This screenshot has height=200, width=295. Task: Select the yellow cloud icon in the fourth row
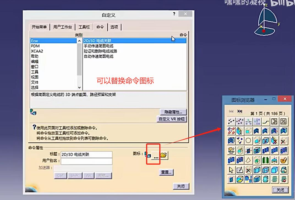231,150
